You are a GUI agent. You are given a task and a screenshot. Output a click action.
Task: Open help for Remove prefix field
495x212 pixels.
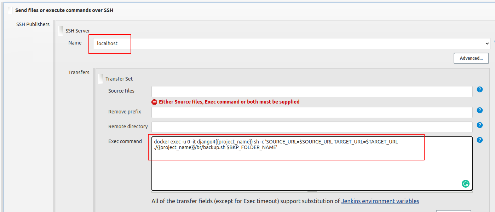[x=480, y=110]
